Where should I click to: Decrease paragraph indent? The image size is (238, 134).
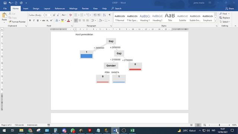click(x=95, y=15)
